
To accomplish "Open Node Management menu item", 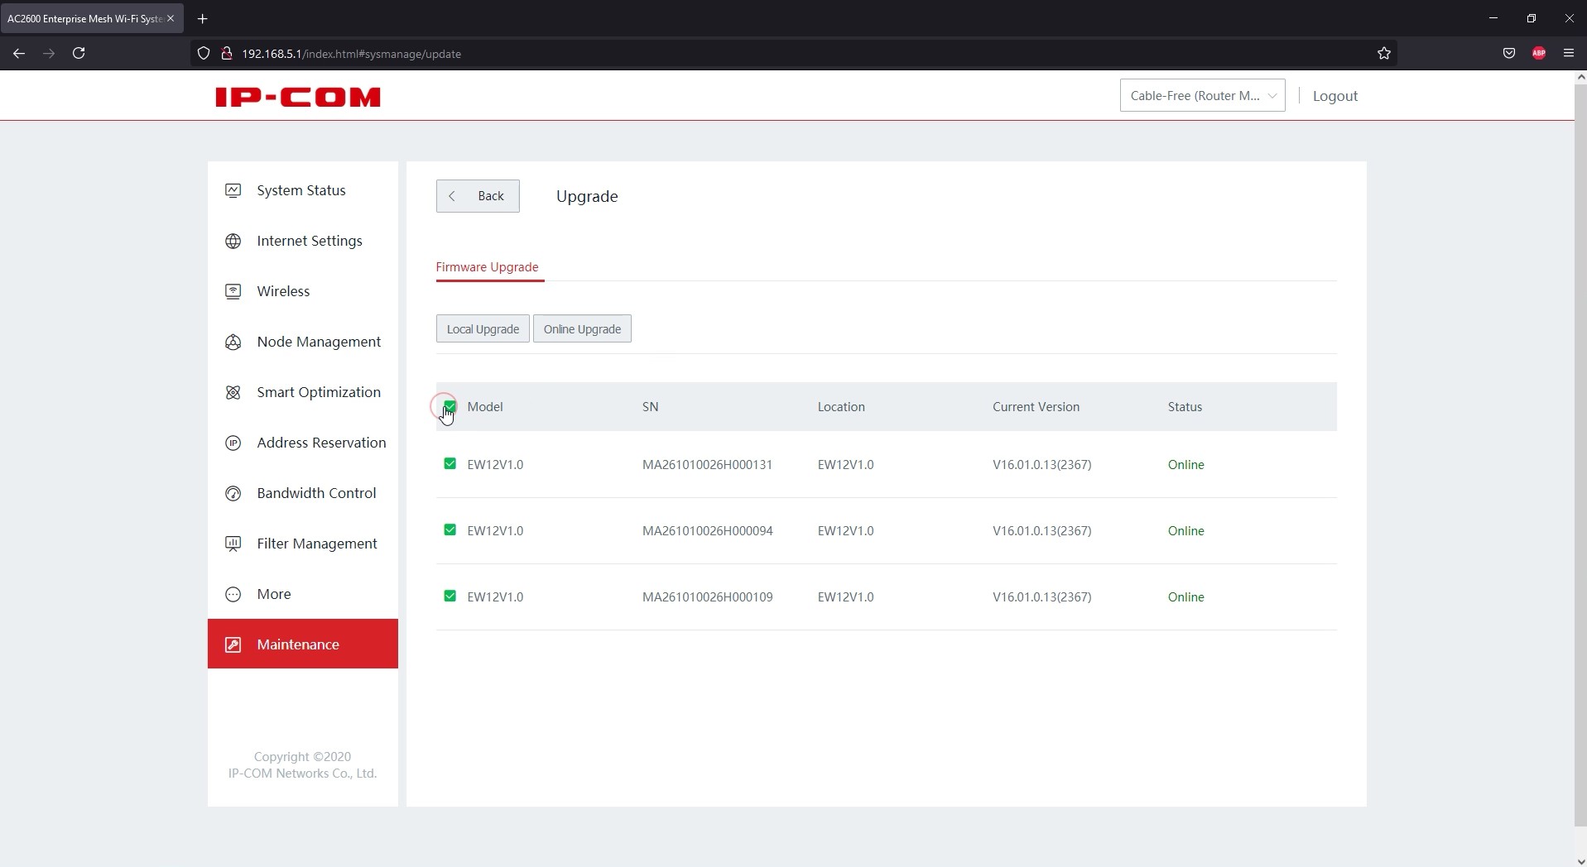I will point(303,342).
